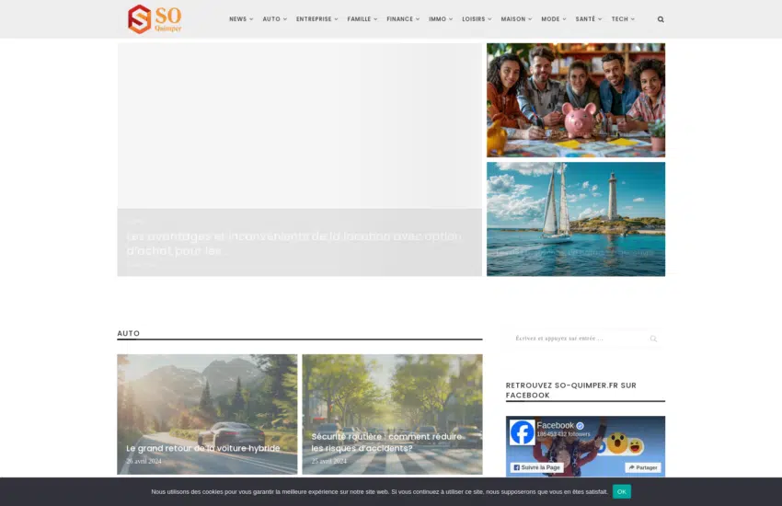Click the sidebar search magnifier icon
This screenshot has width=782, height=506.
click(653, 339)
